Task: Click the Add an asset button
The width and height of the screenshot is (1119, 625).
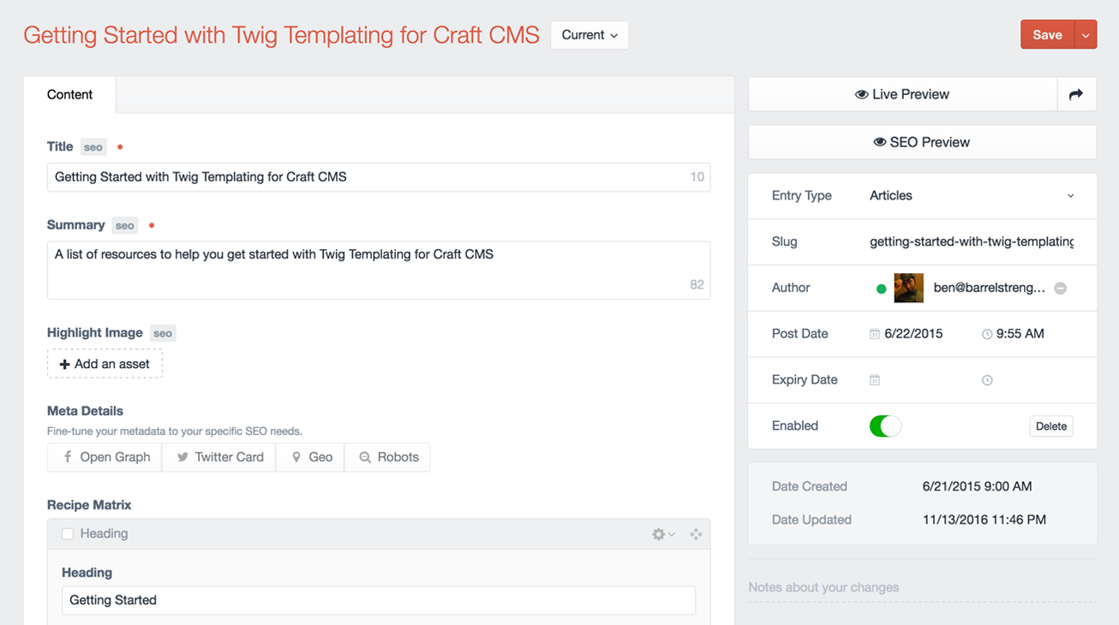Action: click(105, 364)
